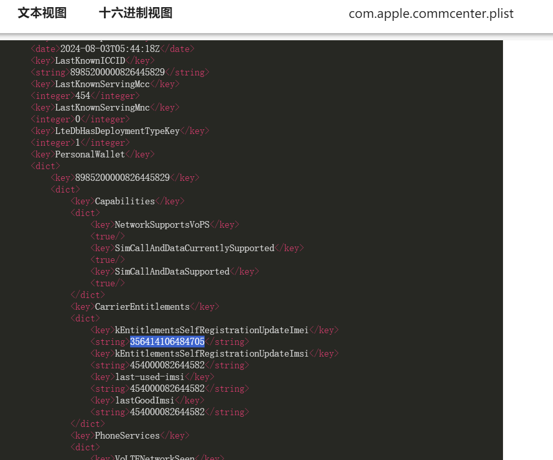This screenshot has width=553, height=460.
Task: Click the LastKnownServingMnc key
Action: coord(102,107)
